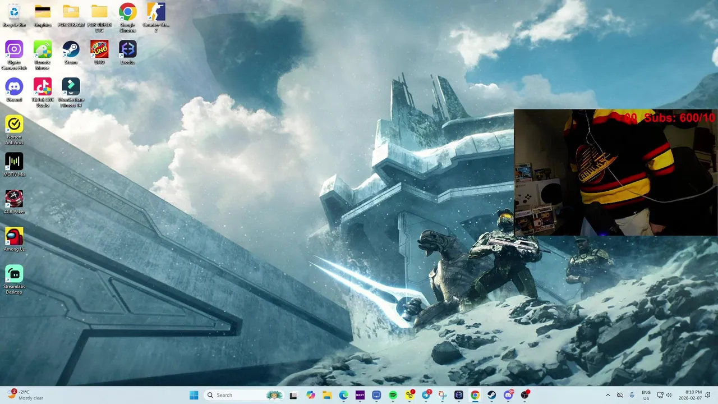The height and width of the screenshot is (404, 718).
Task: Open the Exodus wallet desktop shortcut
Action: (x=127, y=53)
